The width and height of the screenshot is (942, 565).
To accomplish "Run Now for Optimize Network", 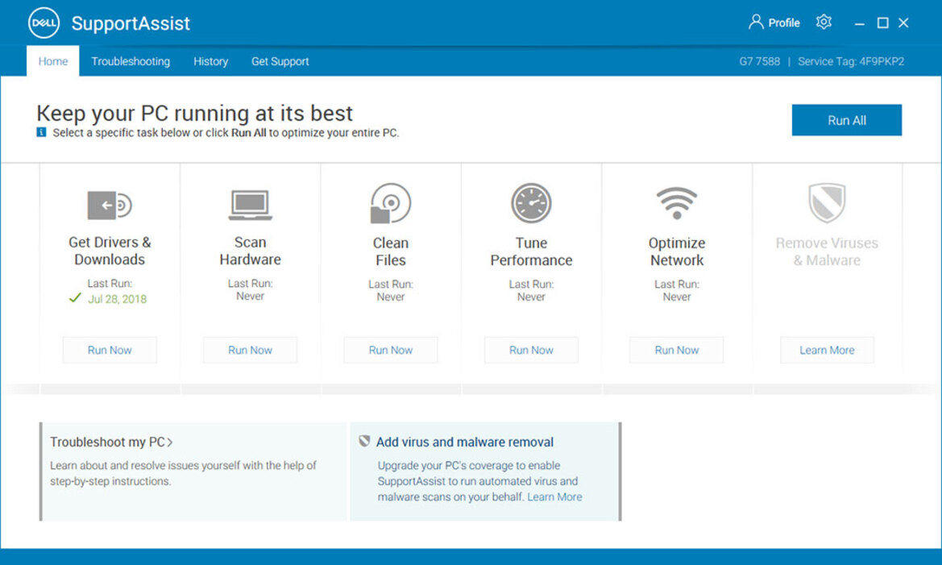I will coord(676,350).
